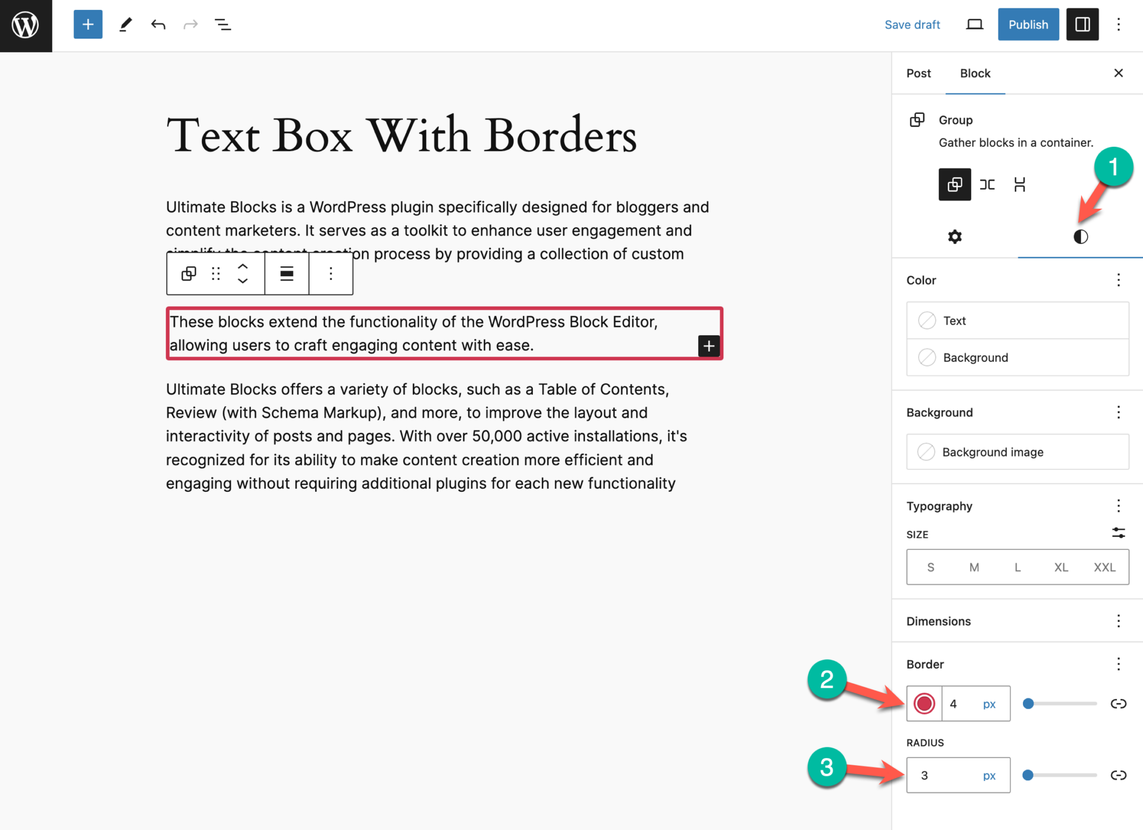Viewport: 1143px width, 830px height.
Task: Click the Save draft link
Action: (912, 24)
